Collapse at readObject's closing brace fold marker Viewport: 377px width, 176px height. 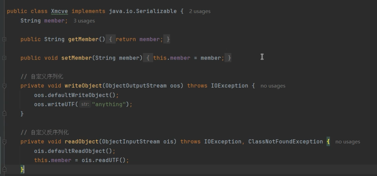[x=4, y=169]
